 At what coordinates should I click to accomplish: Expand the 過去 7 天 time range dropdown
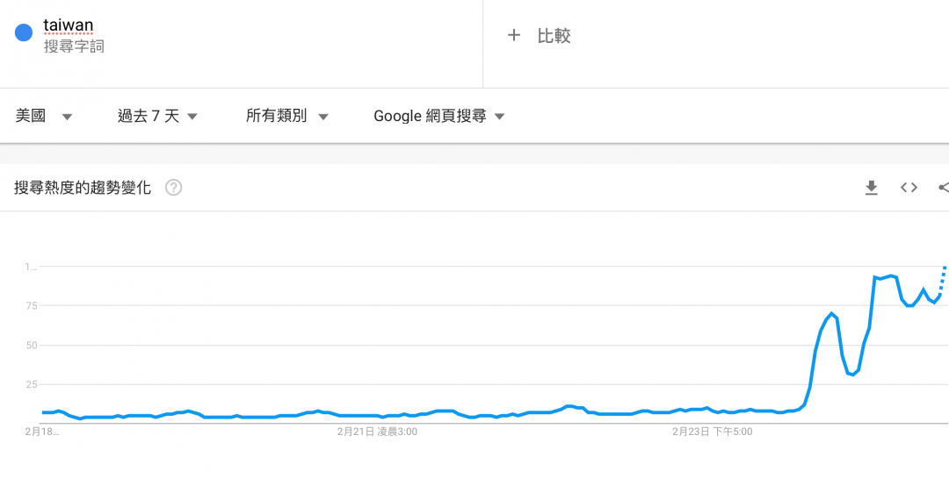(158, 116)
